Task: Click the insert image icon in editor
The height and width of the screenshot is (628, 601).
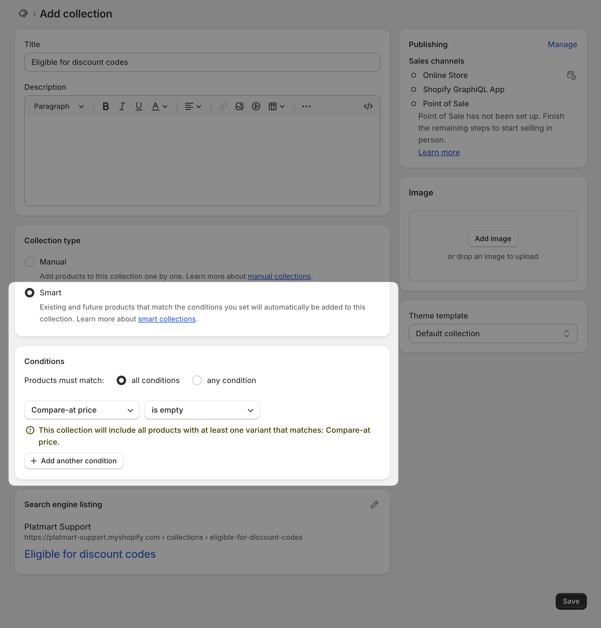Action: 240,106
